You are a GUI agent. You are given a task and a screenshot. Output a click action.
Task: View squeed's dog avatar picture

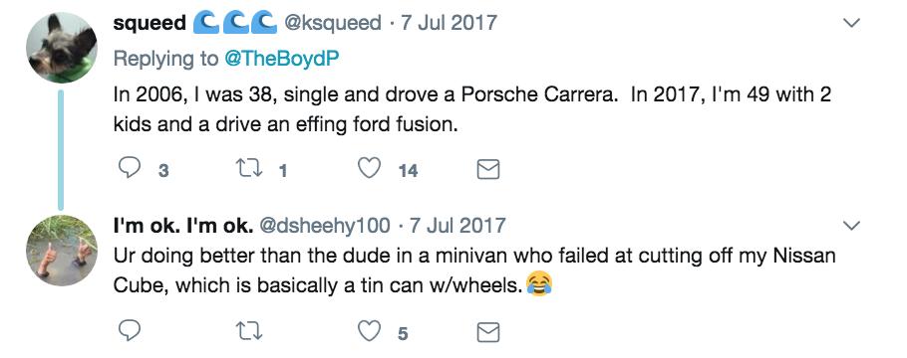62,48
